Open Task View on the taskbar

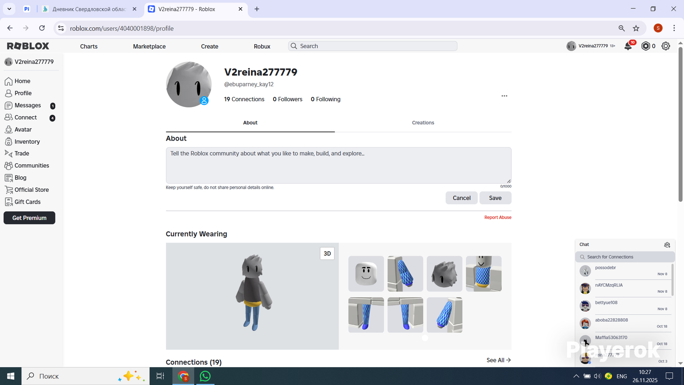[x=160, y=376]
